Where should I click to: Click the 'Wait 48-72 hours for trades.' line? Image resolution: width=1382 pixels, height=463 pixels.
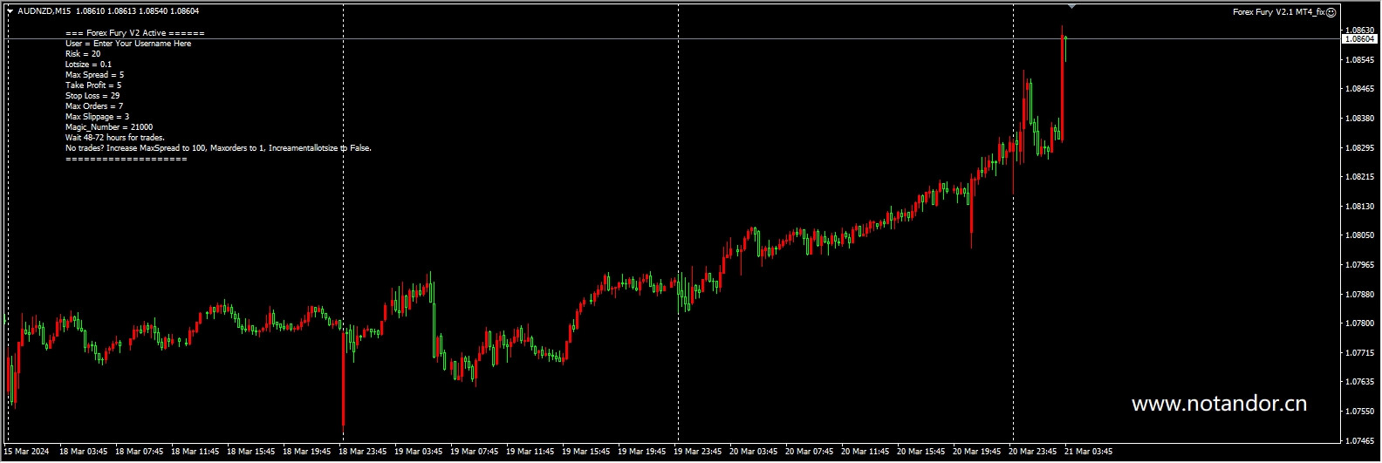(114, 138)
